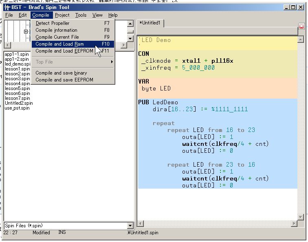Select lesson7.spin in the file list
Screen dimensions: 308x242
(x=17, y=98)
